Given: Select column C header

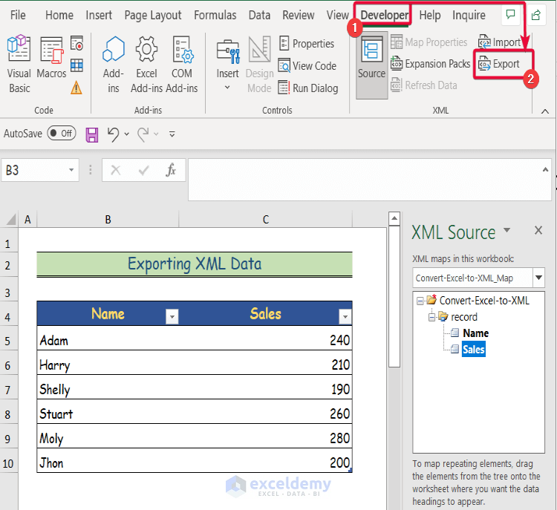Looking at the screenshot, I should [266, 220].
